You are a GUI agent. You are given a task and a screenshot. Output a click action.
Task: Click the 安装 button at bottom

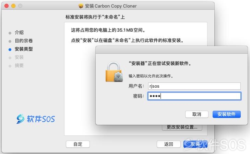click(x=195, y=144)
